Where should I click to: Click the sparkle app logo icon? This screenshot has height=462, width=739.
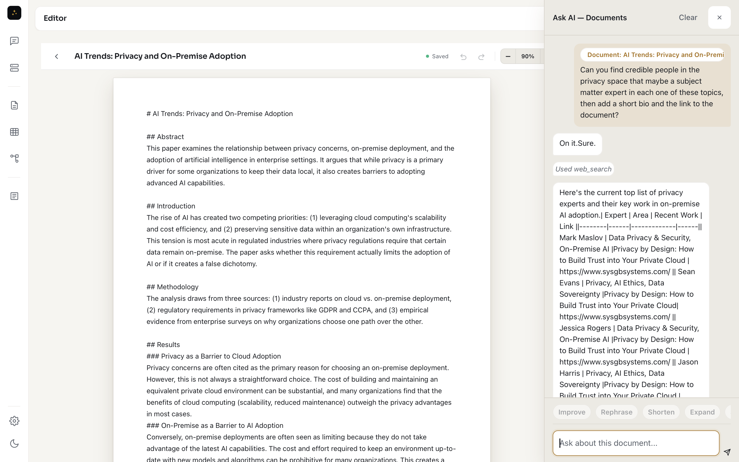click(x=14, y=13)
